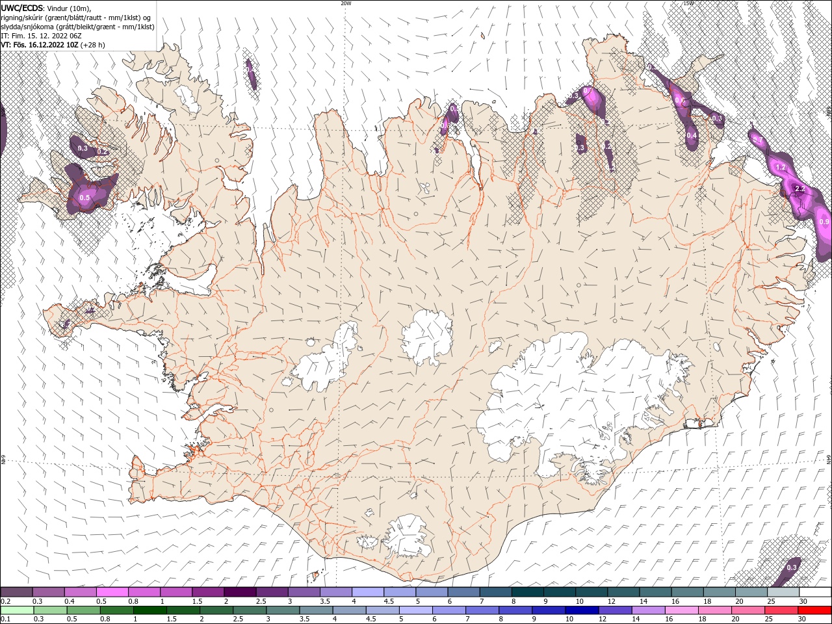Click the 0.2 label in the upper legend row
832x624 pixels.
[x=6, y=601]
